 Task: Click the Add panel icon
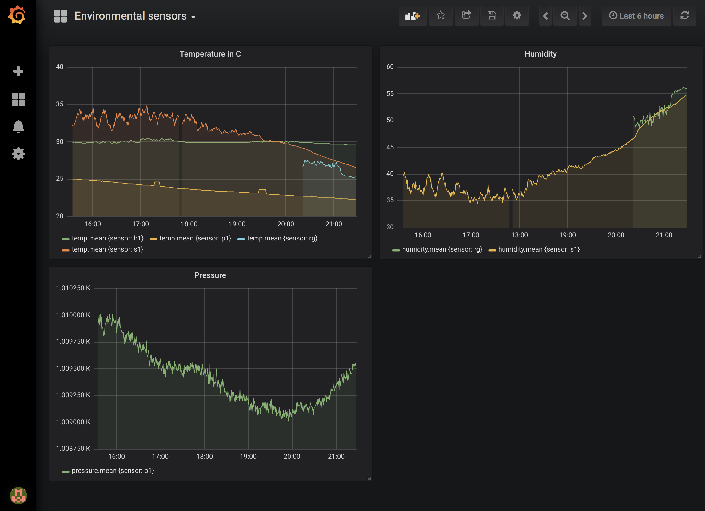click(x=412, y=16)
